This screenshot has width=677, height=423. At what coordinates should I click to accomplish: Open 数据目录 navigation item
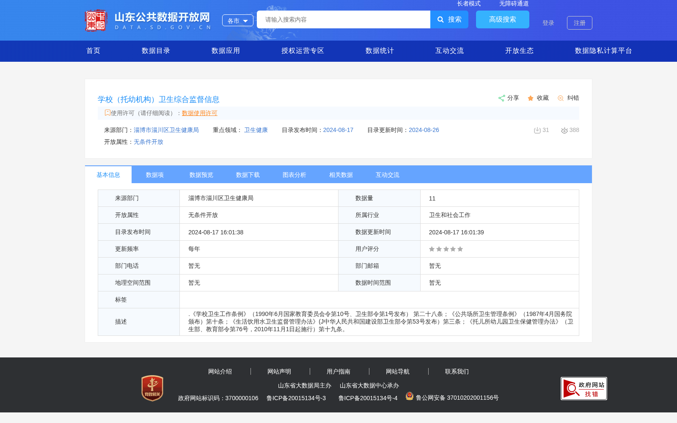[156, 51]
